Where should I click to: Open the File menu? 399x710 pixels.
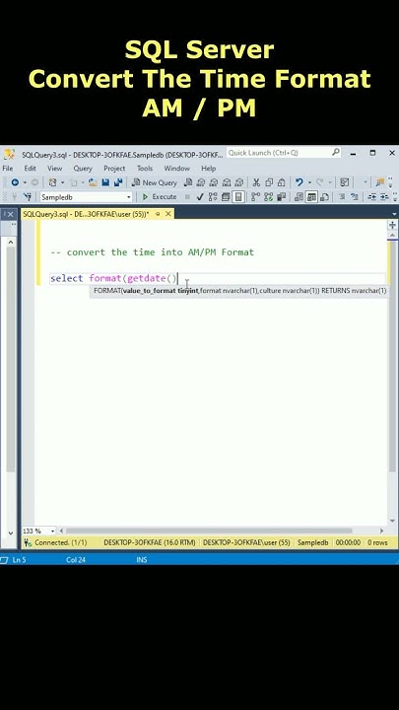(x=7, y=168)
